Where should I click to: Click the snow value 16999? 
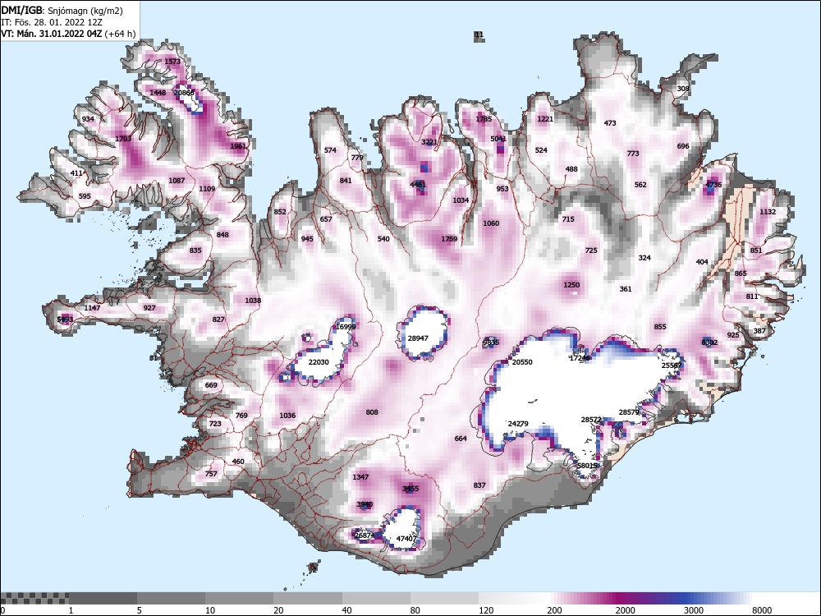[346, 327]
